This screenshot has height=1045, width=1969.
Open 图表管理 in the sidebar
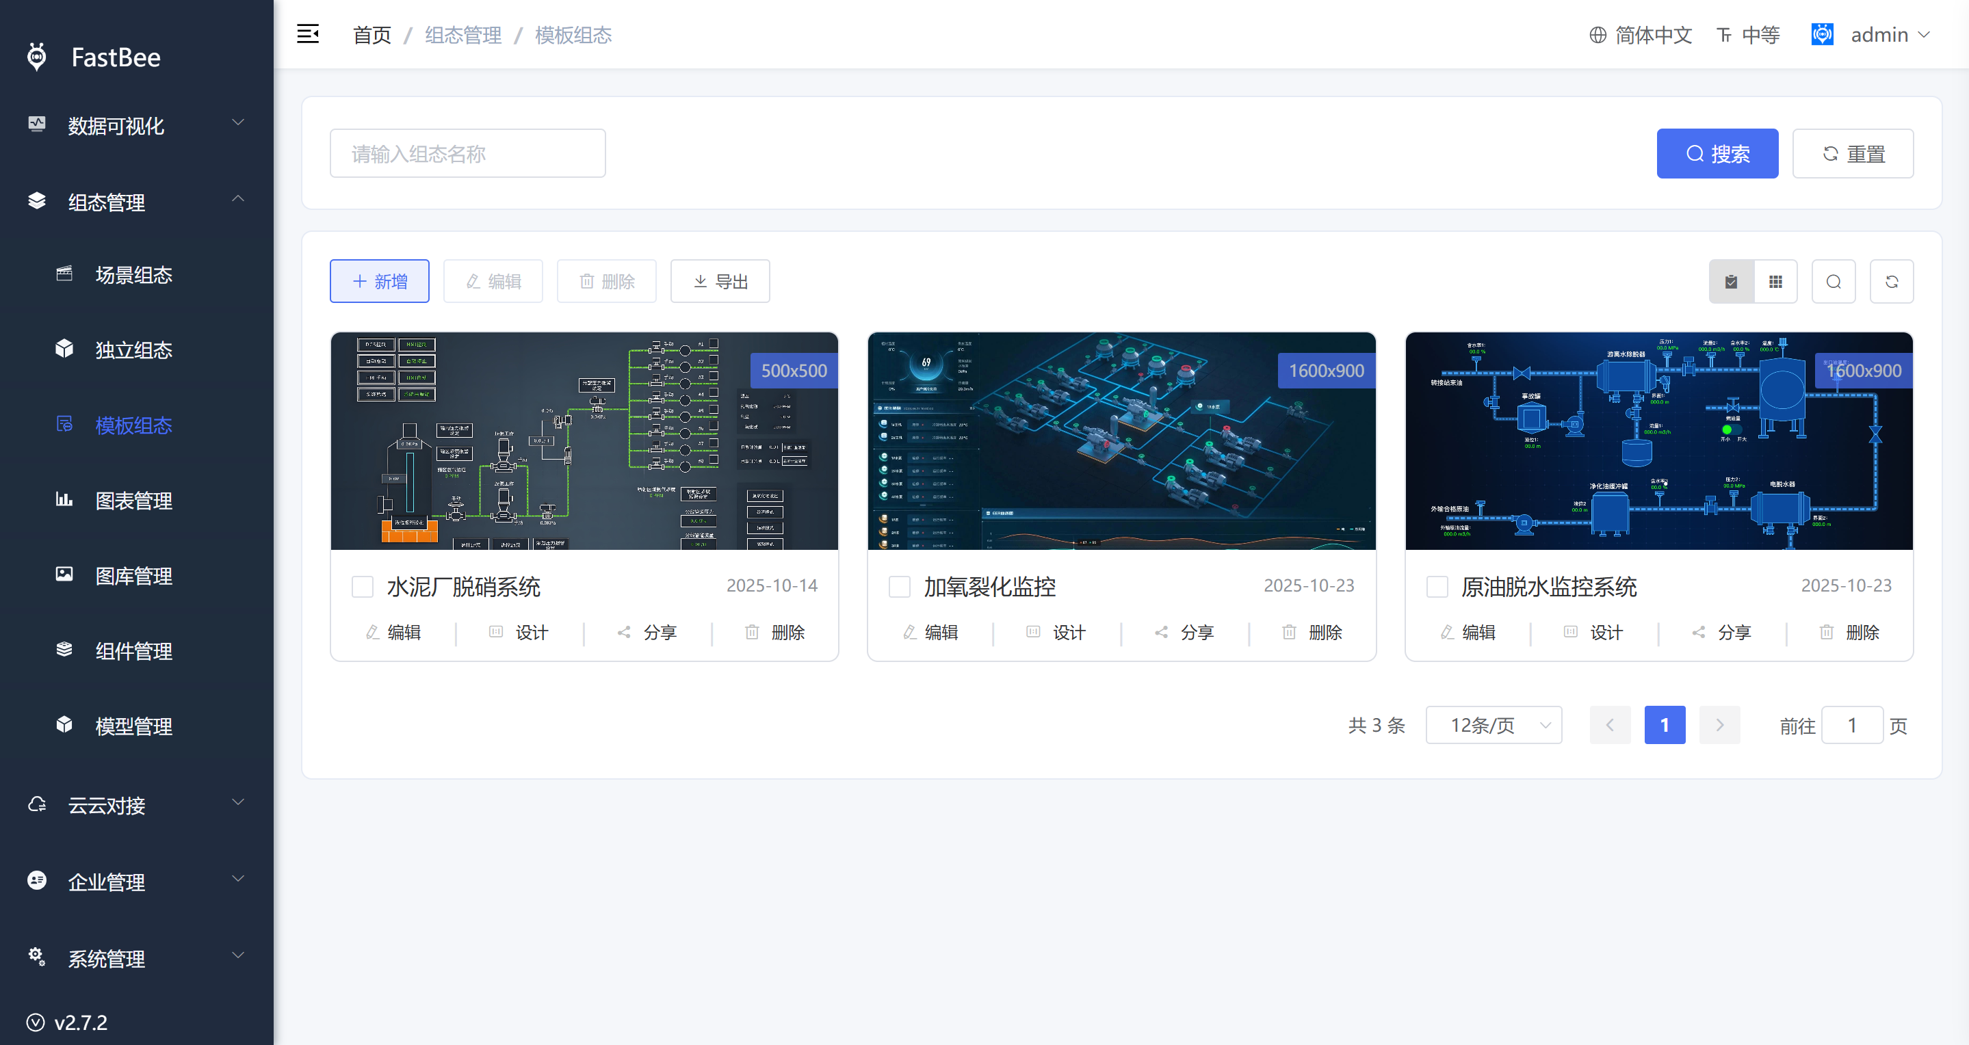point(133,501)
